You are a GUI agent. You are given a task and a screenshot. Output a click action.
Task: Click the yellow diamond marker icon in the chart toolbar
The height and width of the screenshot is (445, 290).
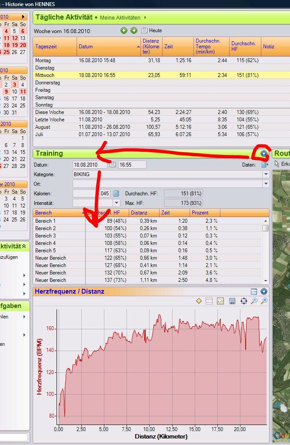(x=199, y=301)
